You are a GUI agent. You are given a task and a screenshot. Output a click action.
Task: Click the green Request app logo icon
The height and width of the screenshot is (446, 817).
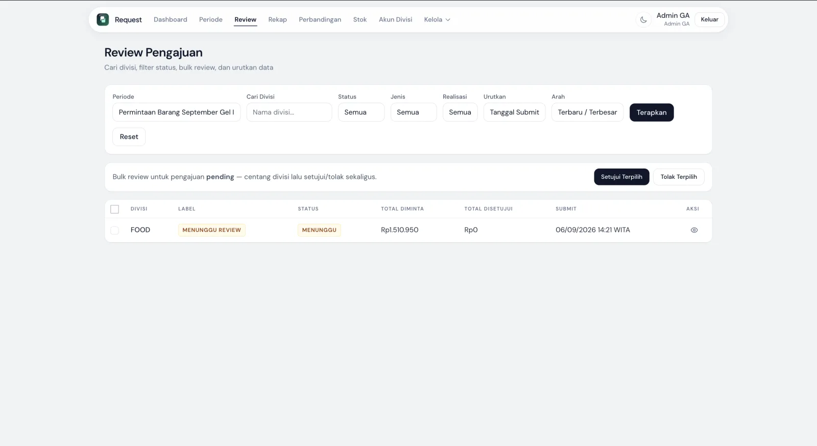tap(103, 19)
